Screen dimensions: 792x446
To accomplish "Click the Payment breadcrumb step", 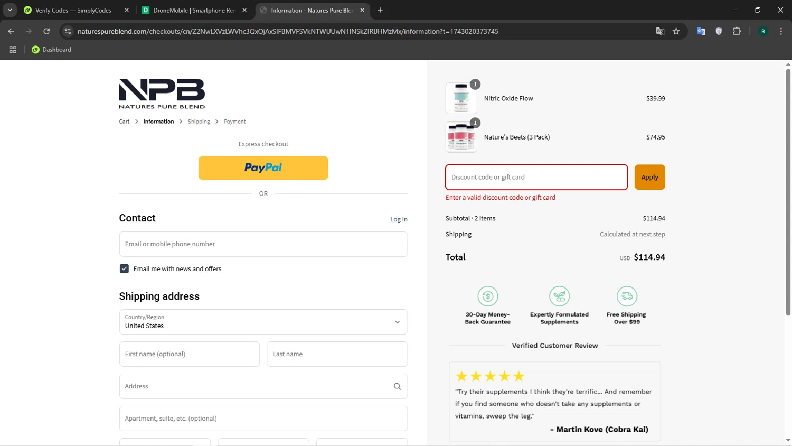I will coord(234,122).
